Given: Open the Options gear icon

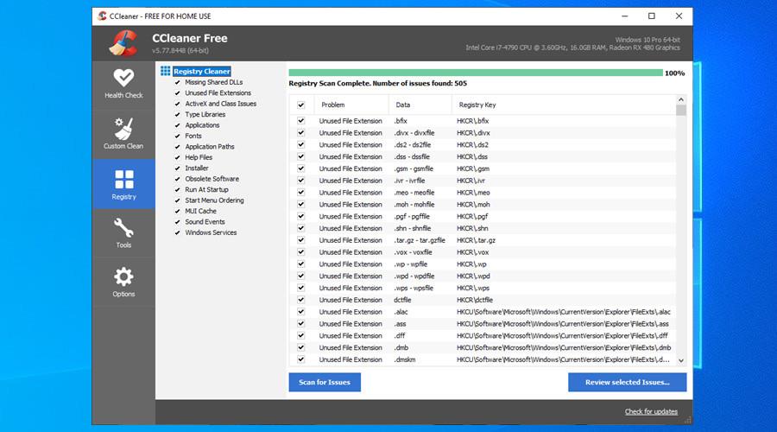Looking at the screenshot, I should pos(123,277).
